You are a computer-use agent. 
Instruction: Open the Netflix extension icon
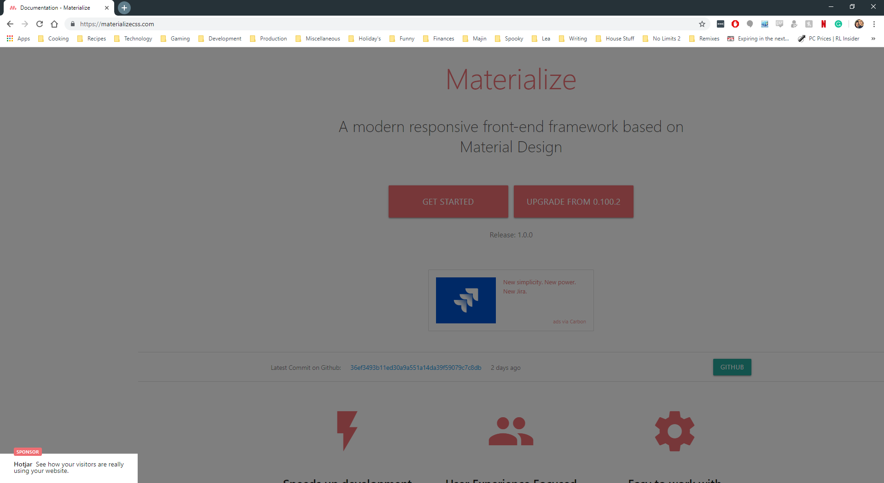pyautogui.click(x=824, y=24)
